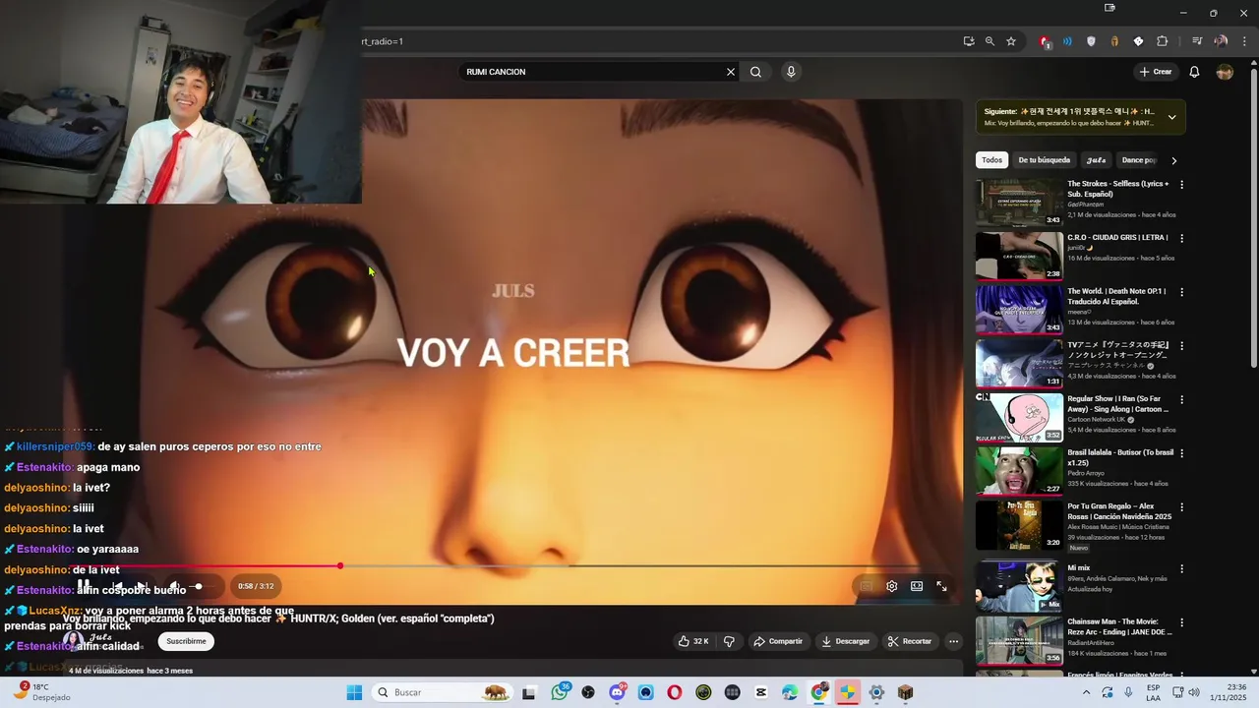Viewport: 1259px width, 708px height.
Task: Click the red extension icon with badge
Action: click(x=1045, y=41)
